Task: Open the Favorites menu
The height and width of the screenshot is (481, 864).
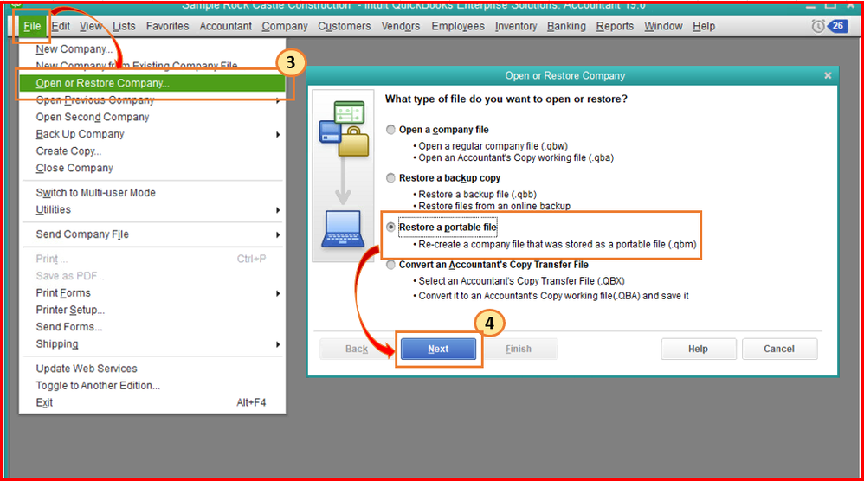Action: [167, 27]
